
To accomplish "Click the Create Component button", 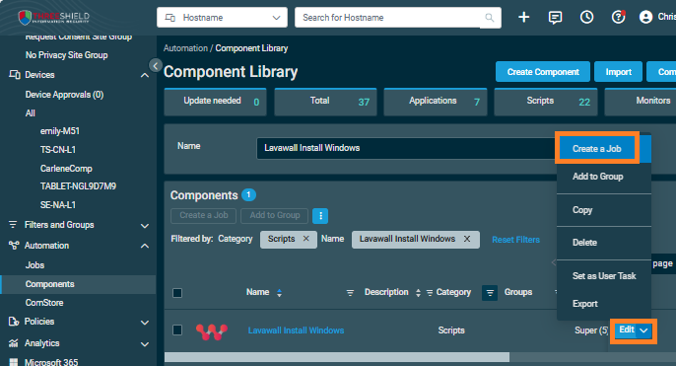I will [x=543, y=72].
